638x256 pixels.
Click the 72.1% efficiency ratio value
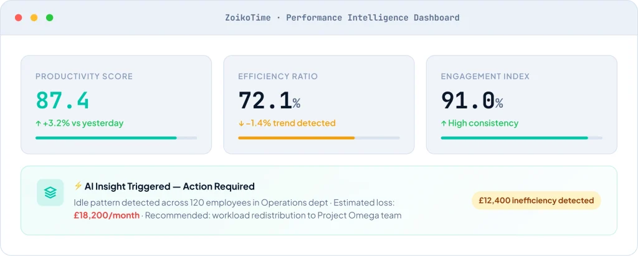269,100
